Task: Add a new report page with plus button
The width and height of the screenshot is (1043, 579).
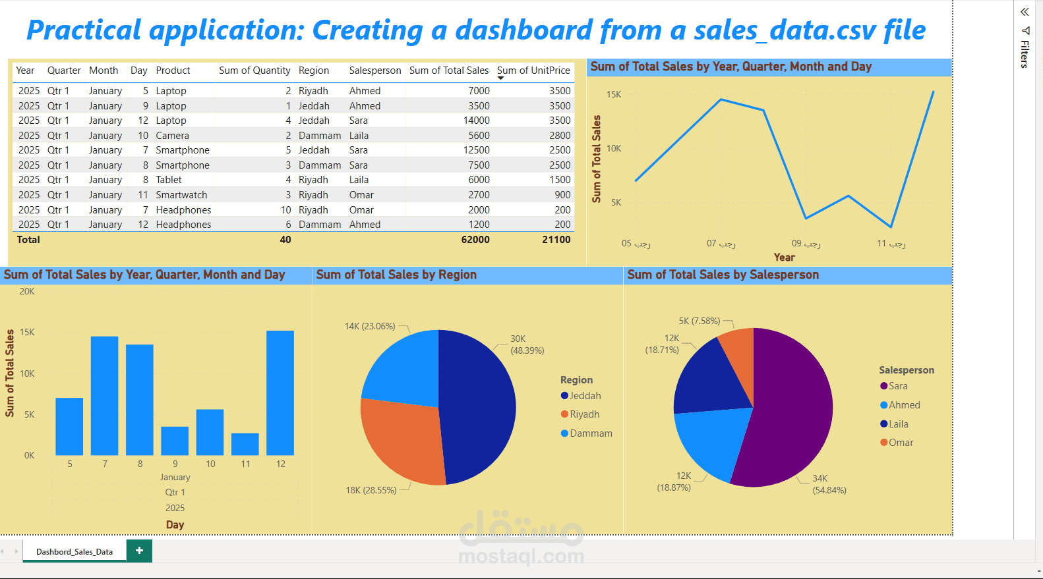Action: pyautogui.click(x=139, y=551)
